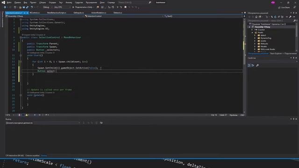This screenshot has height=168, width=299.
Task: Click the warnings triangle icon in editor status strip
Action: (x=27, y=115)
